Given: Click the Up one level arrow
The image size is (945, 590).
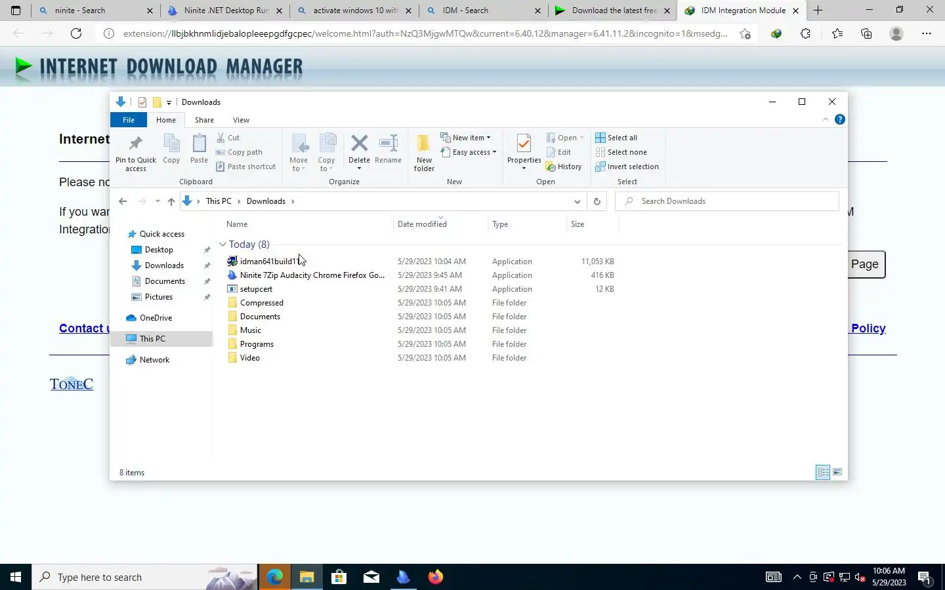Looking at the screenshot, I should pyautogui.click(x=171, y=201).
